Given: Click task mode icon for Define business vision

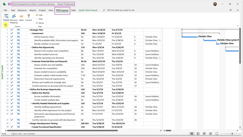Looking at the screenshot, I should pyautogui.click(x=18, y=37).
